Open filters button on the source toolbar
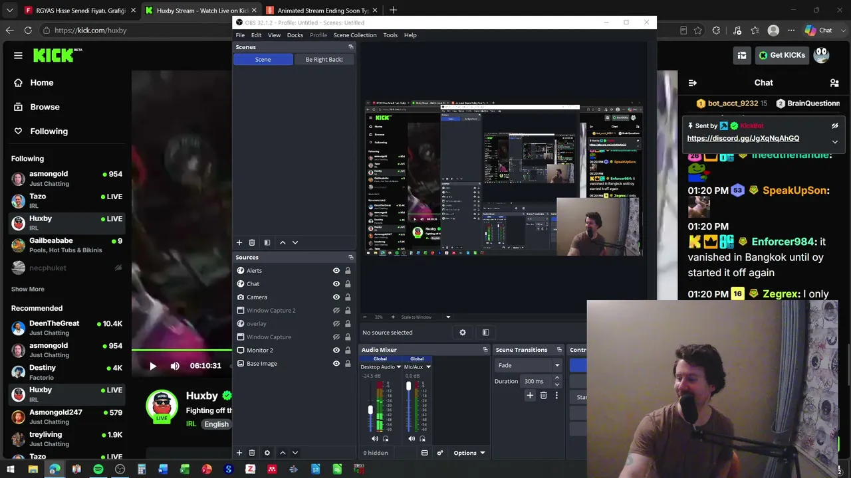The height and width of the screenshot is (478, 851). 485,333
